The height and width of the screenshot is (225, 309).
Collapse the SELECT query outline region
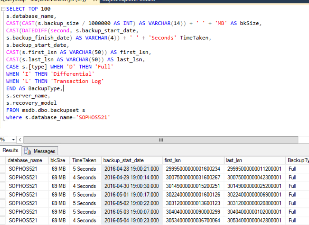click(x=3, y=9)
